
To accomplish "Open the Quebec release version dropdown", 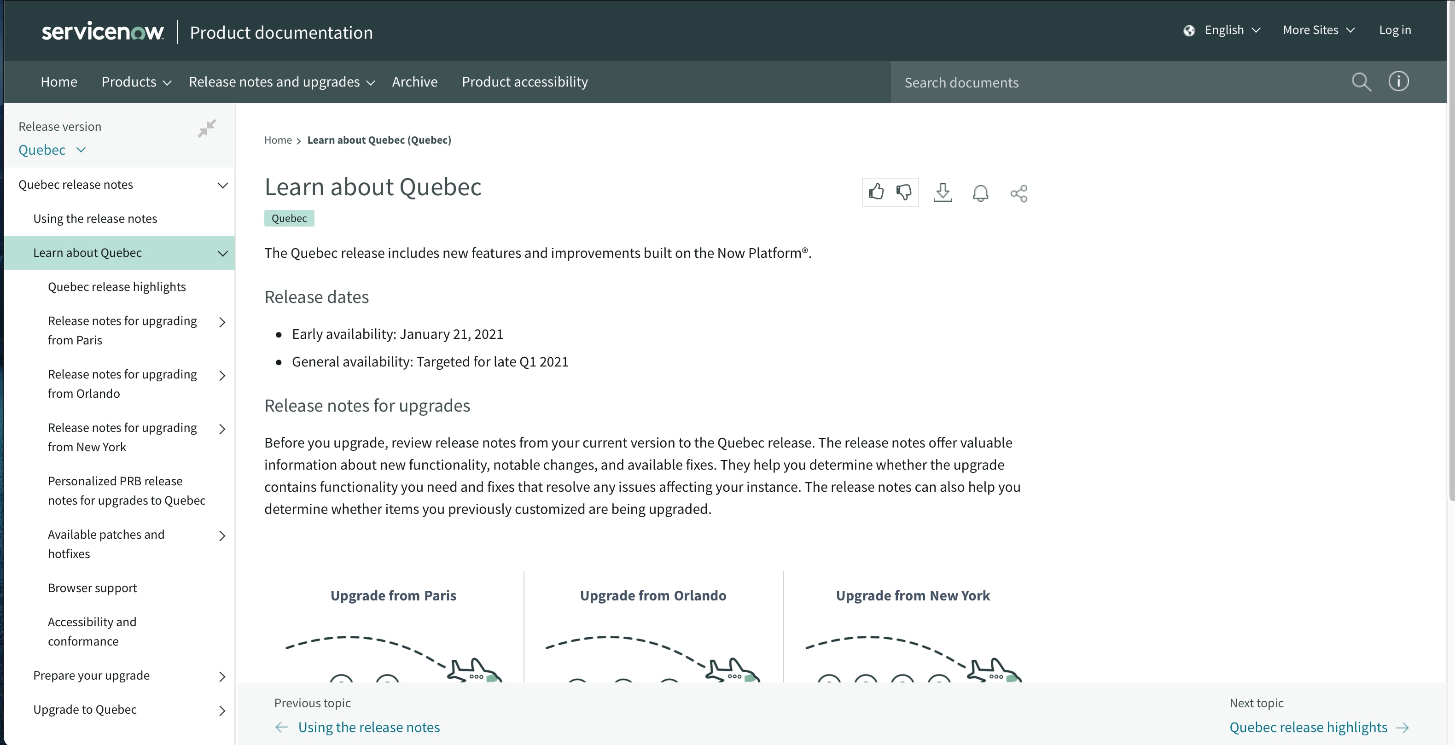I will click(x=52, y=150).
